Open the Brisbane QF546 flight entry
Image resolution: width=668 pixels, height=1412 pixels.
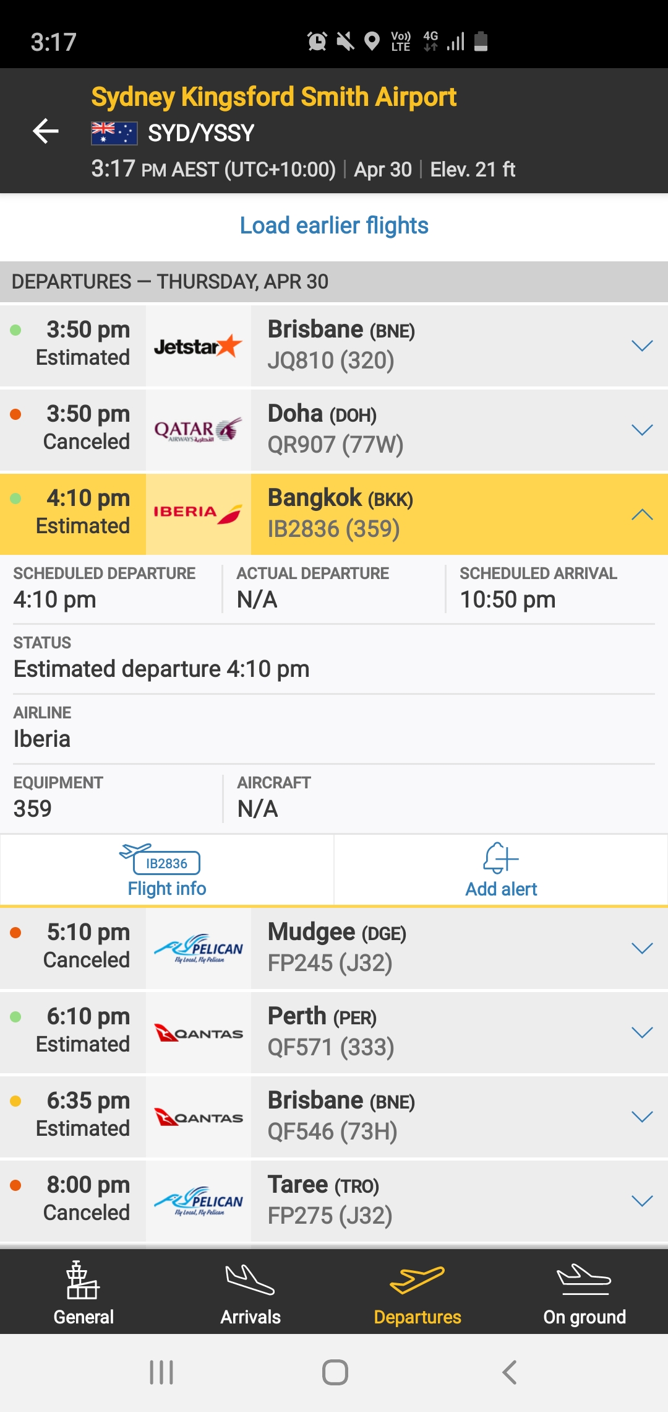(396, 1117)
